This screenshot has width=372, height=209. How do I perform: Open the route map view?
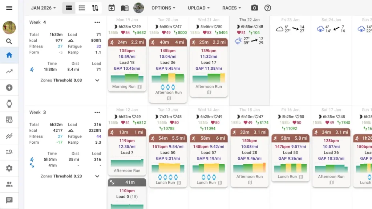coord(94,8)
